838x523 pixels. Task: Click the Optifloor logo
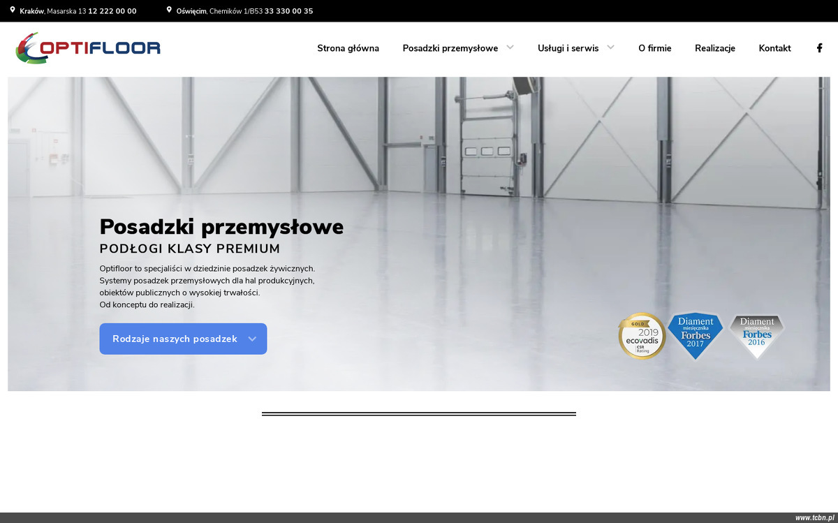(88, 48)
